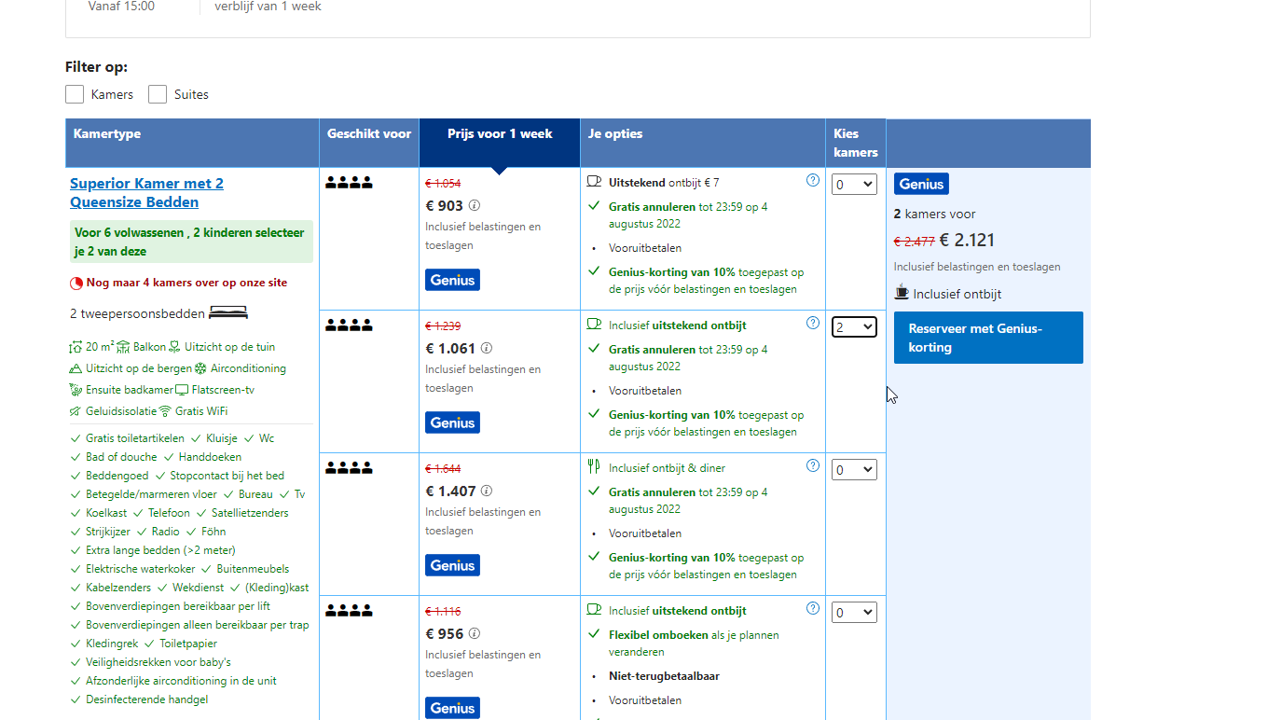Open help icon for breakfast & dinner option

[813, 466]
